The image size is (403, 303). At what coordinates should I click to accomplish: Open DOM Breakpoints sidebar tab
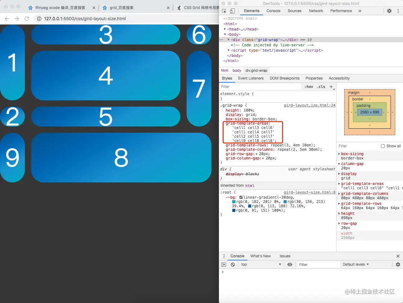coord(285,78)
